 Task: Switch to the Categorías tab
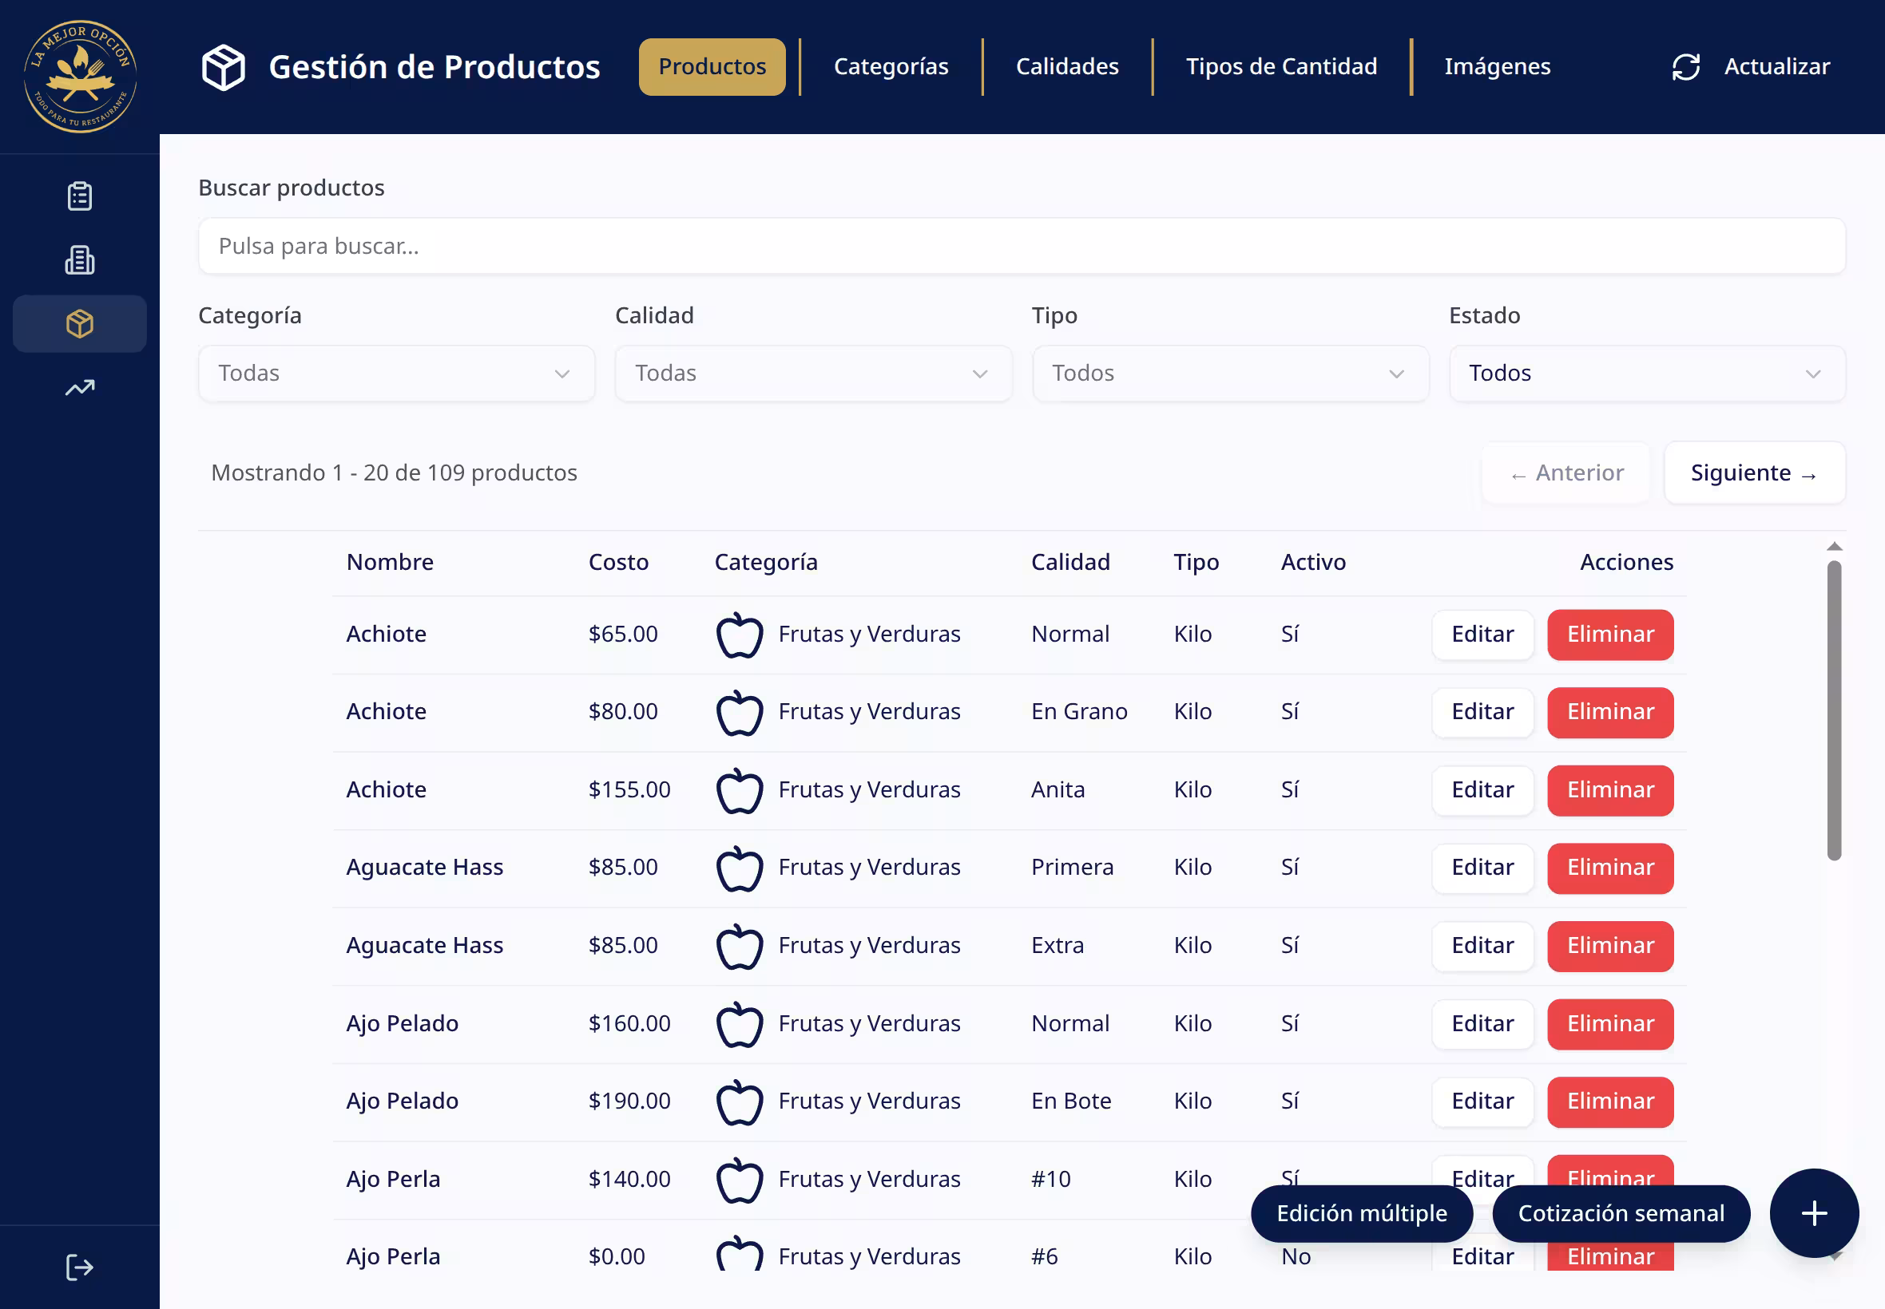click(x=891, y=66)
